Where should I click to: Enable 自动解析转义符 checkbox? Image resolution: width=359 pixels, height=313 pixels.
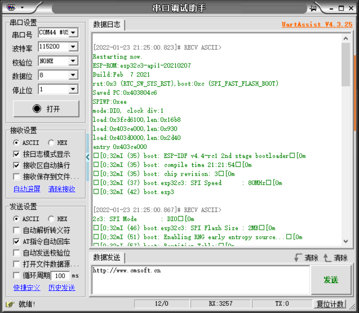(17, 230)
